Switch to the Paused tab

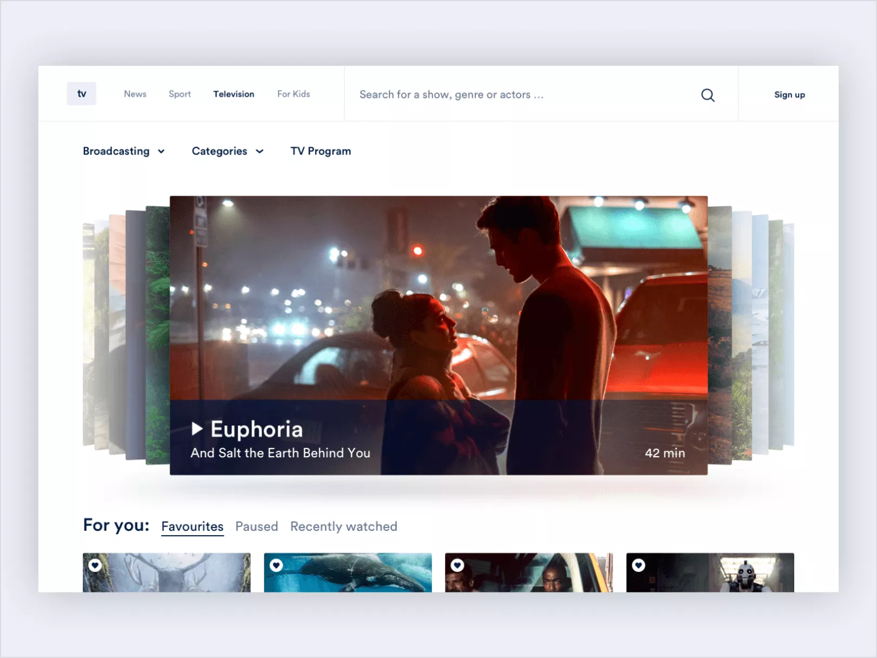tap(257, 527)
